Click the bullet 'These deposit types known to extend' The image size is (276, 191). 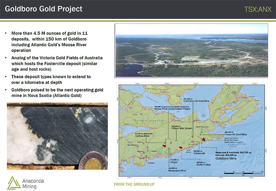point(51,79)
